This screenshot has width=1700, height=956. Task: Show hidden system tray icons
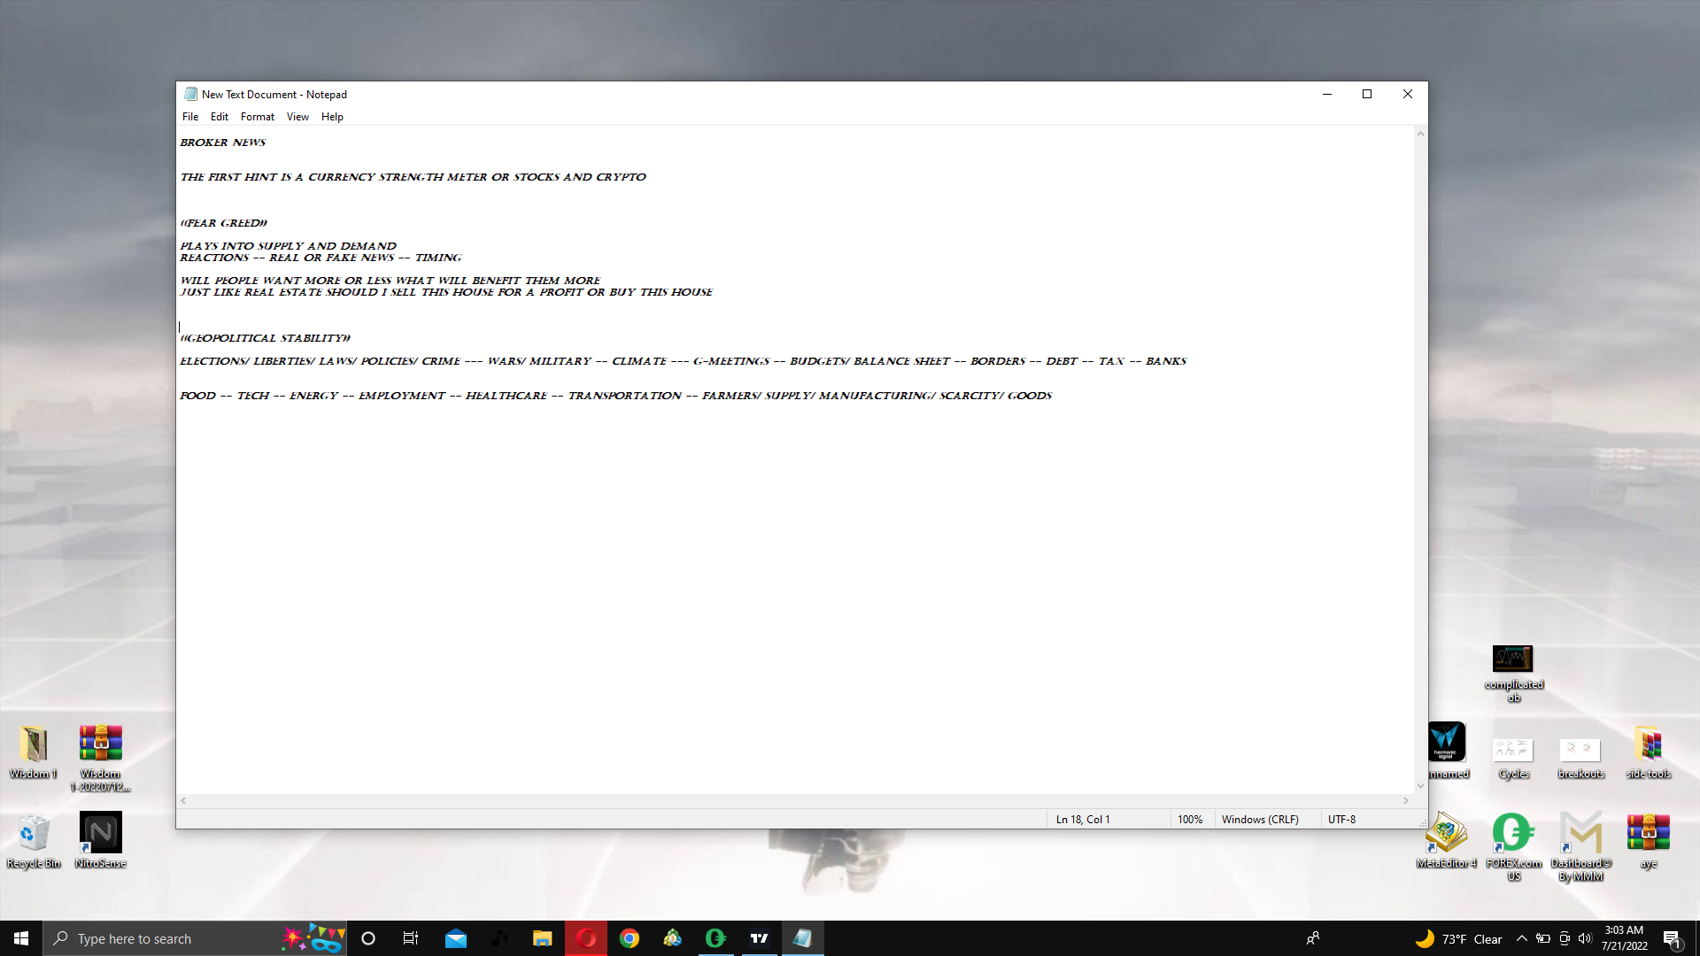(x=1521, y=938)
